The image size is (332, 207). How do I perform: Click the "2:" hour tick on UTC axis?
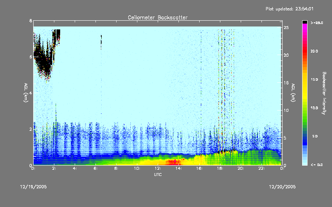click(x=54, y=168)
